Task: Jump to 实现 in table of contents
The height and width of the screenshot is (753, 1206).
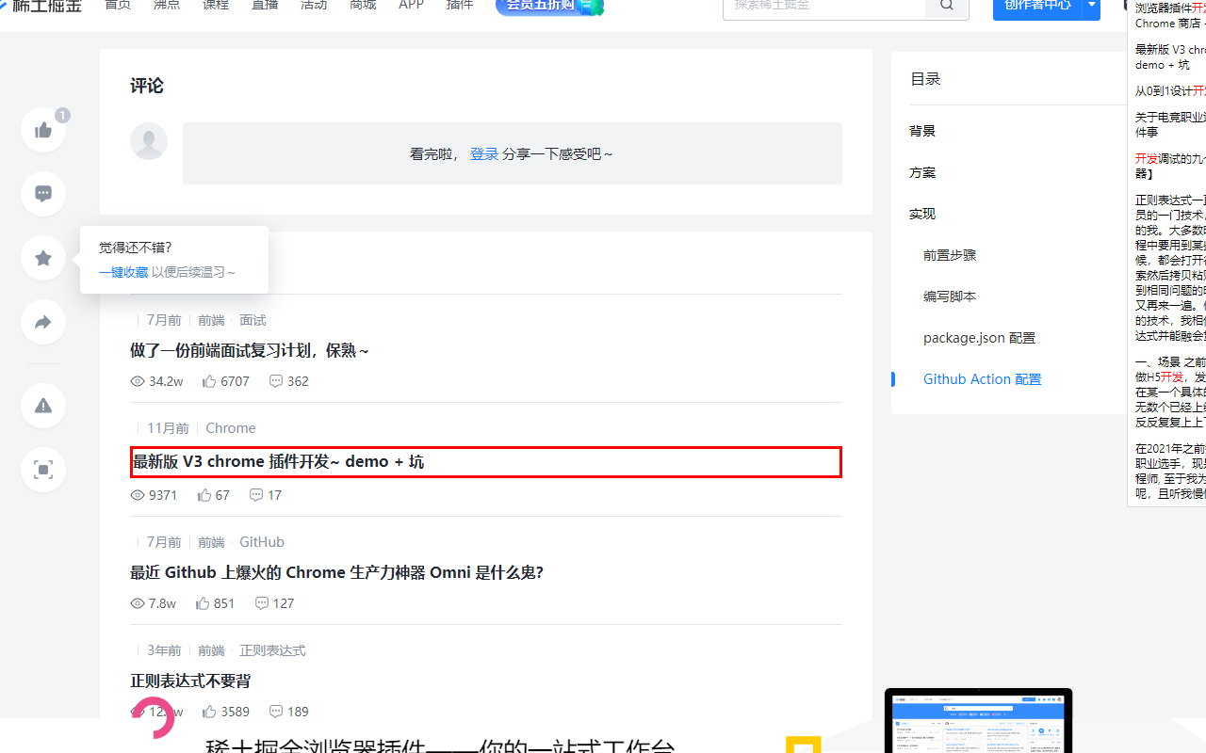Action: [922, 214]
